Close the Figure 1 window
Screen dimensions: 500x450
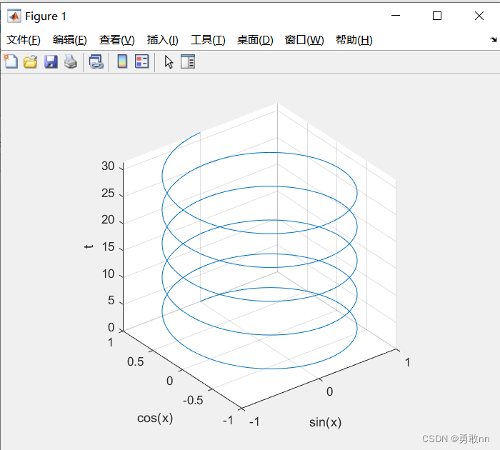[x=479, y=16]
